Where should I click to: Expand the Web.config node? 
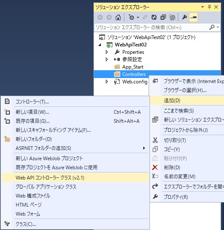point(107,82)
